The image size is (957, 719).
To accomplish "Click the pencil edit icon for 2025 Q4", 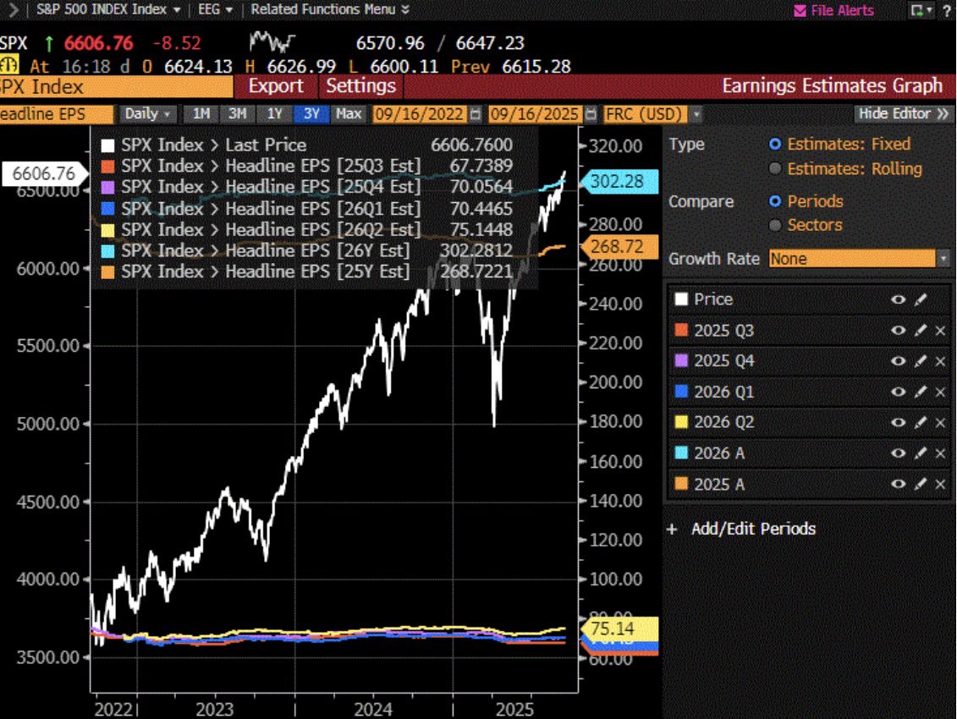I will 921,361.
